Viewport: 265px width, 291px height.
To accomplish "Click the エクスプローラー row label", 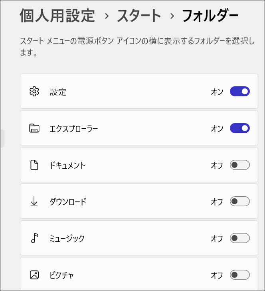I will (x=74, y=129).
